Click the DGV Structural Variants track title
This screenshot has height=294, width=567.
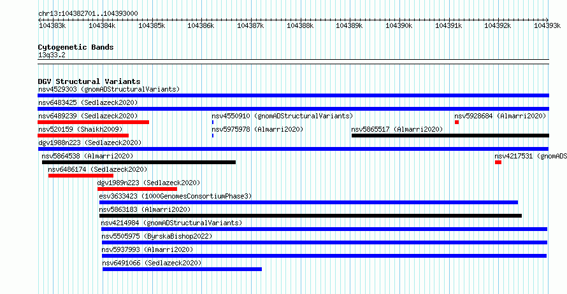[89, 81]
